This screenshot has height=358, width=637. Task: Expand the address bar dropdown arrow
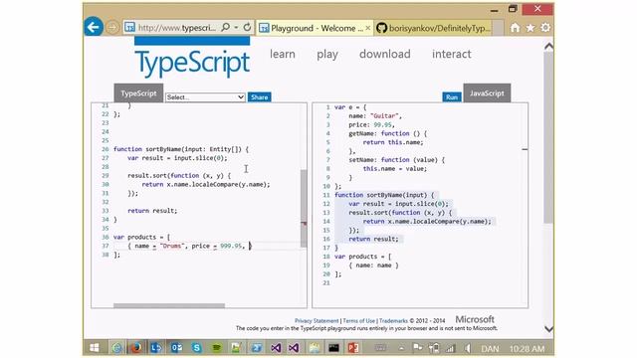coord(237,27)
